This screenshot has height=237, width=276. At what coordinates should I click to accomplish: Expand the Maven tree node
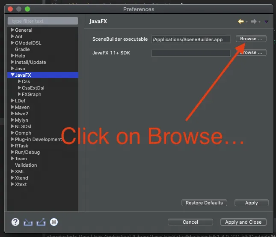tap(12, 107)
